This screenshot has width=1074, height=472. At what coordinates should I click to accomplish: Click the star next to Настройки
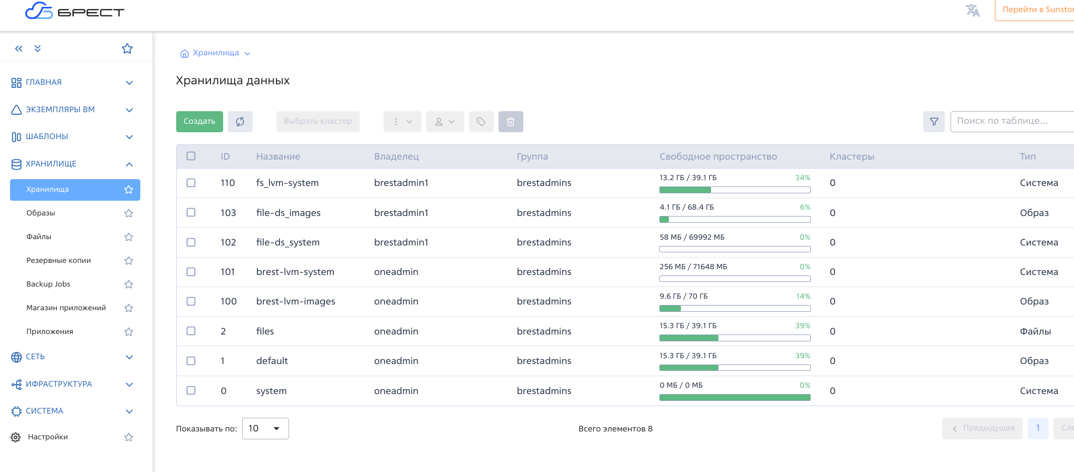(128, 437)
